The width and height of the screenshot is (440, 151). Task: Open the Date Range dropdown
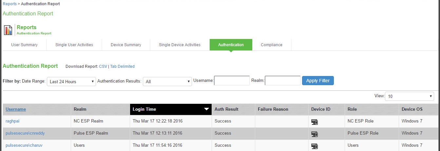71,82
